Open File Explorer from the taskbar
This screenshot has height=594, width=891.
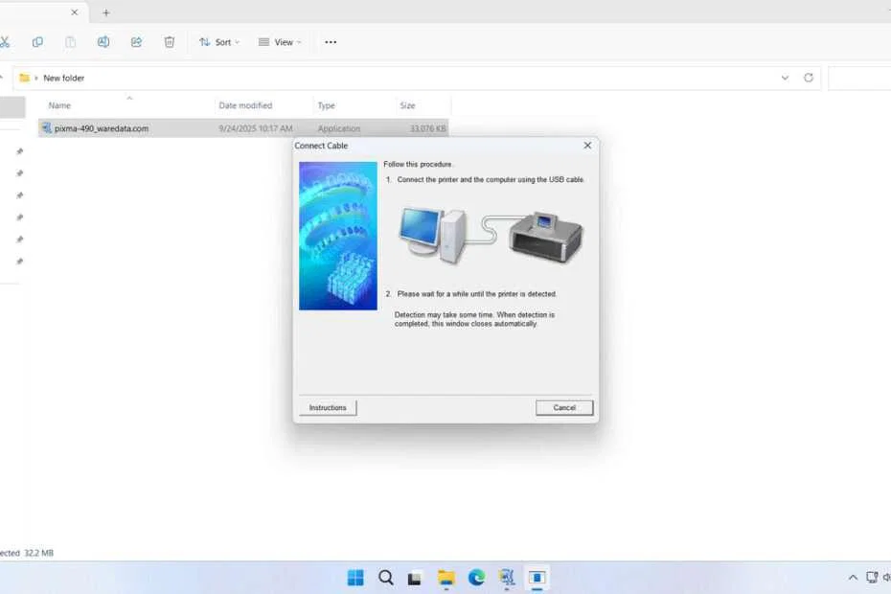(445, 578)
